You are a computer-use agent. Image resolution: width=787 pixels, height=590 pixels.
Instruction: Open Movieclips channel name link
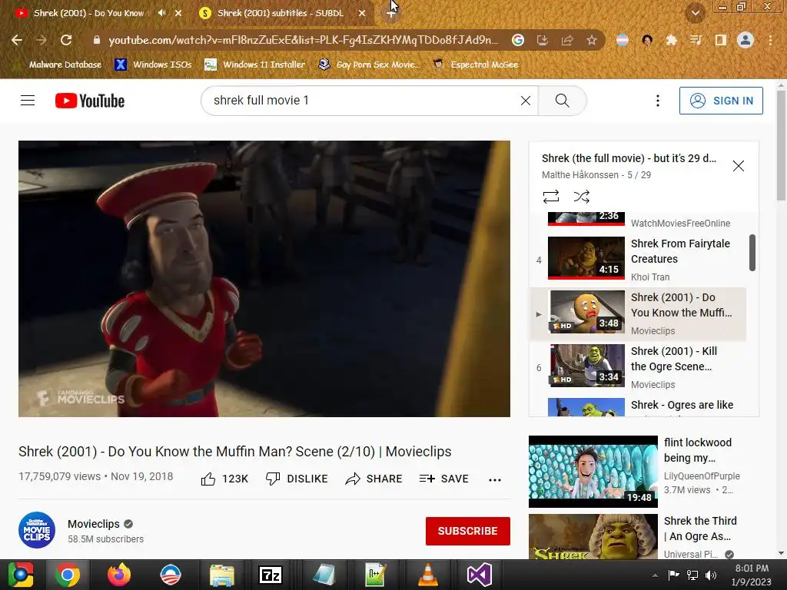tap(93, 524)
